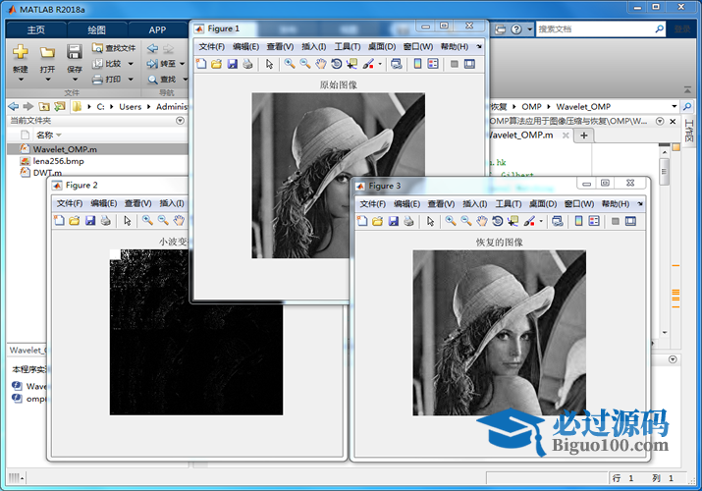
Task: Click Figure 1 new figure icon
Action: coord(201,64)
